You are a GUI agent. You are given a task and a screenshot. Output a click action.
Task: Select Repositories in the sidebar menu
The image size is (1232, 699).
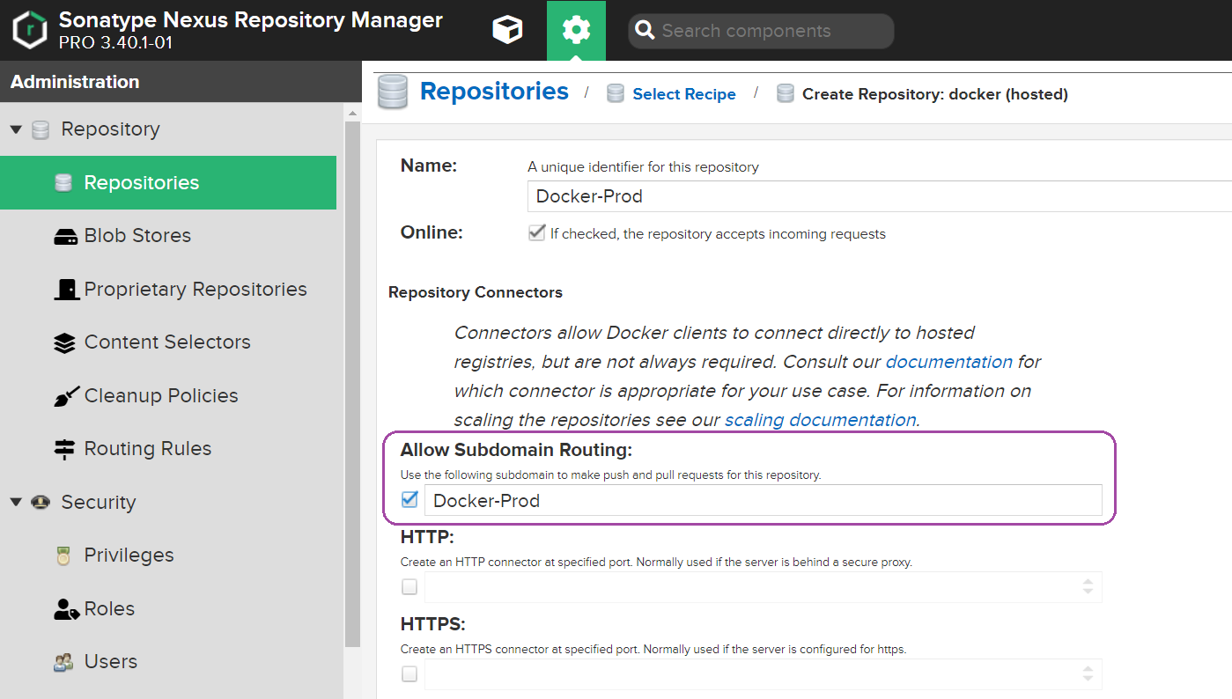coord(141,183)
